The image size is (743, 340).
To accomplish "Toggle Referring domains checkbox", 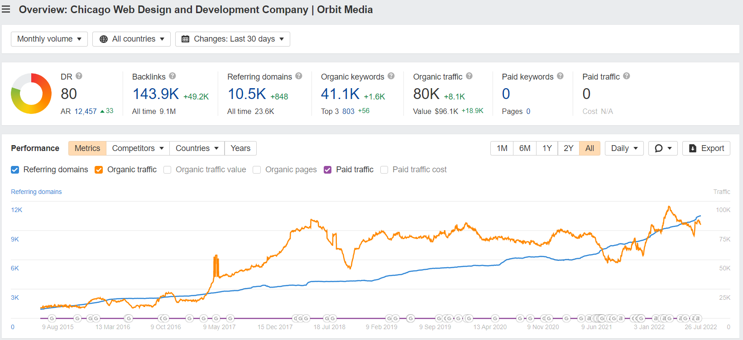I will tap(15, 170).
